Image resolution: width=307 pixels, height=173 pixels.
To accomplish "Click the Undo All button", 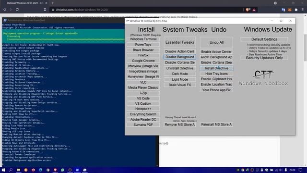I will [x=216, y=42].
